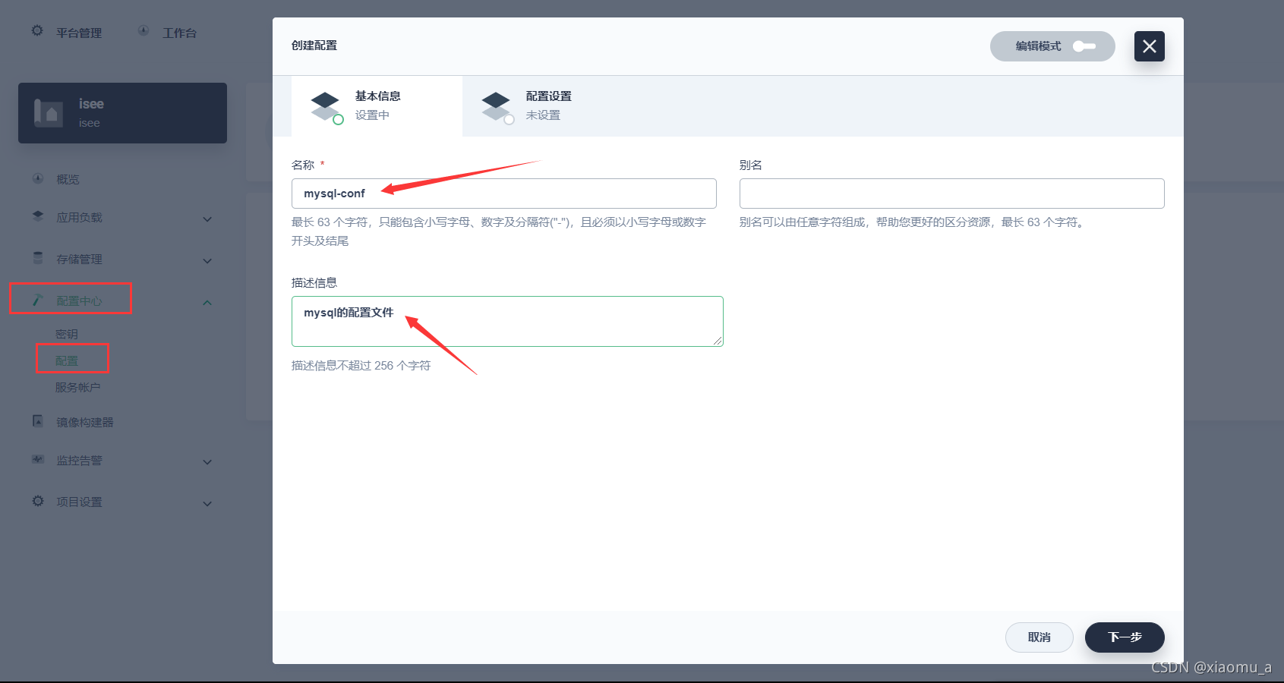The width and height of the screenshot is (1284, 683).
Task: Click 描述信息不超过 256 个字符 hint text
Action: click(x=361, y=366)
